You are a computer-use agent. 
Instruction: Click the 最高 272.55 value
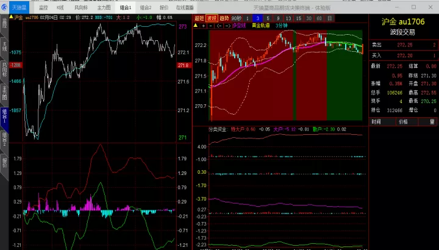coord(429,93)
